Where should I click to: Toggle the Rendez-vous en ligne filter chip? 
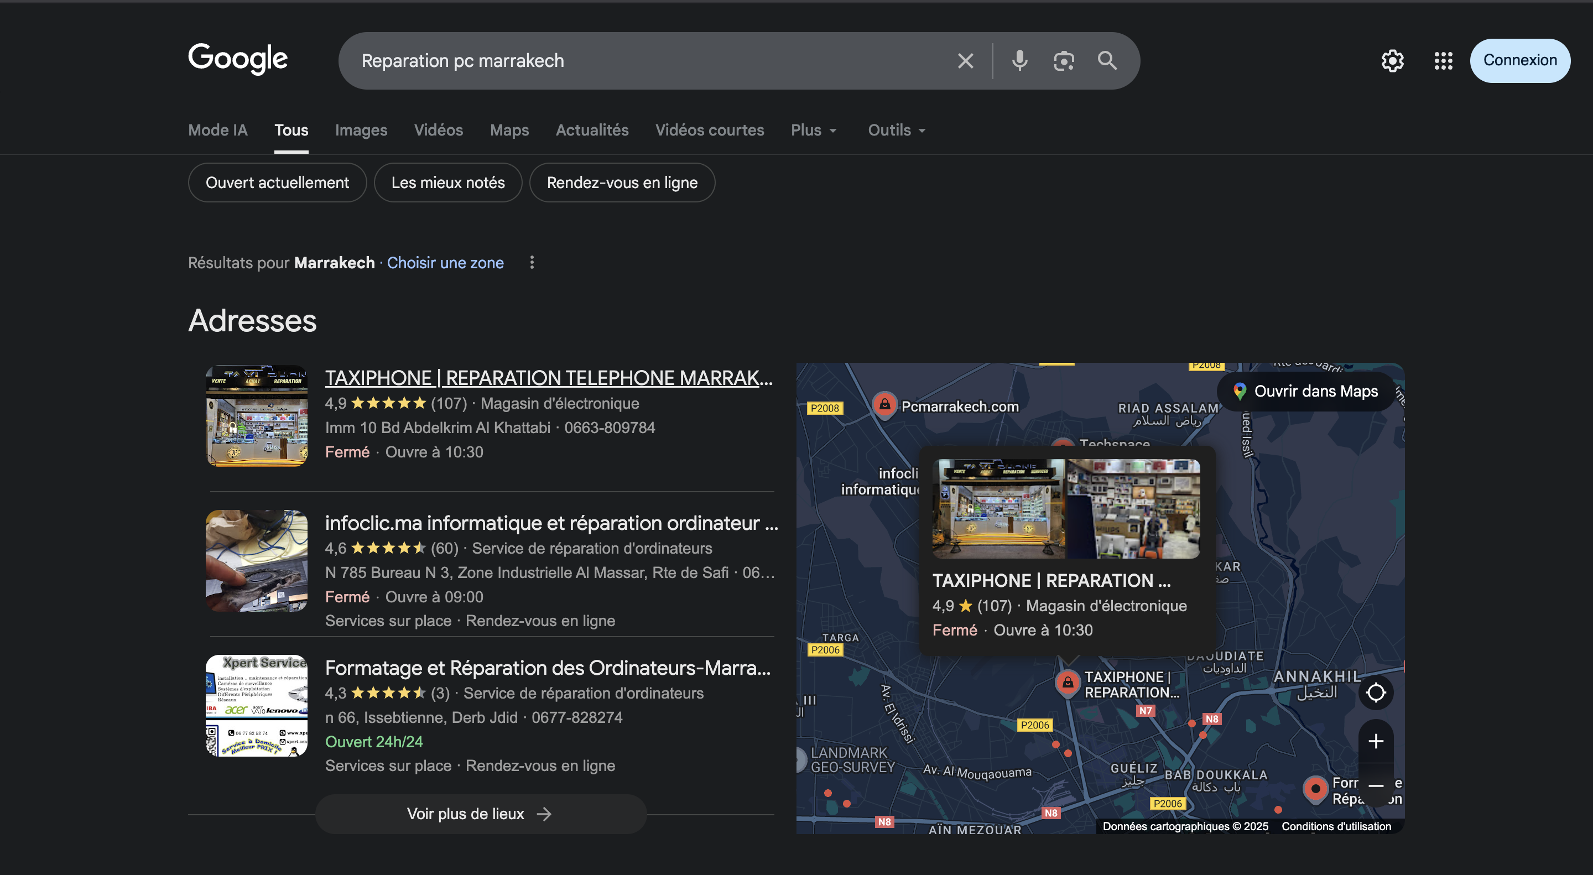(622, 183)
